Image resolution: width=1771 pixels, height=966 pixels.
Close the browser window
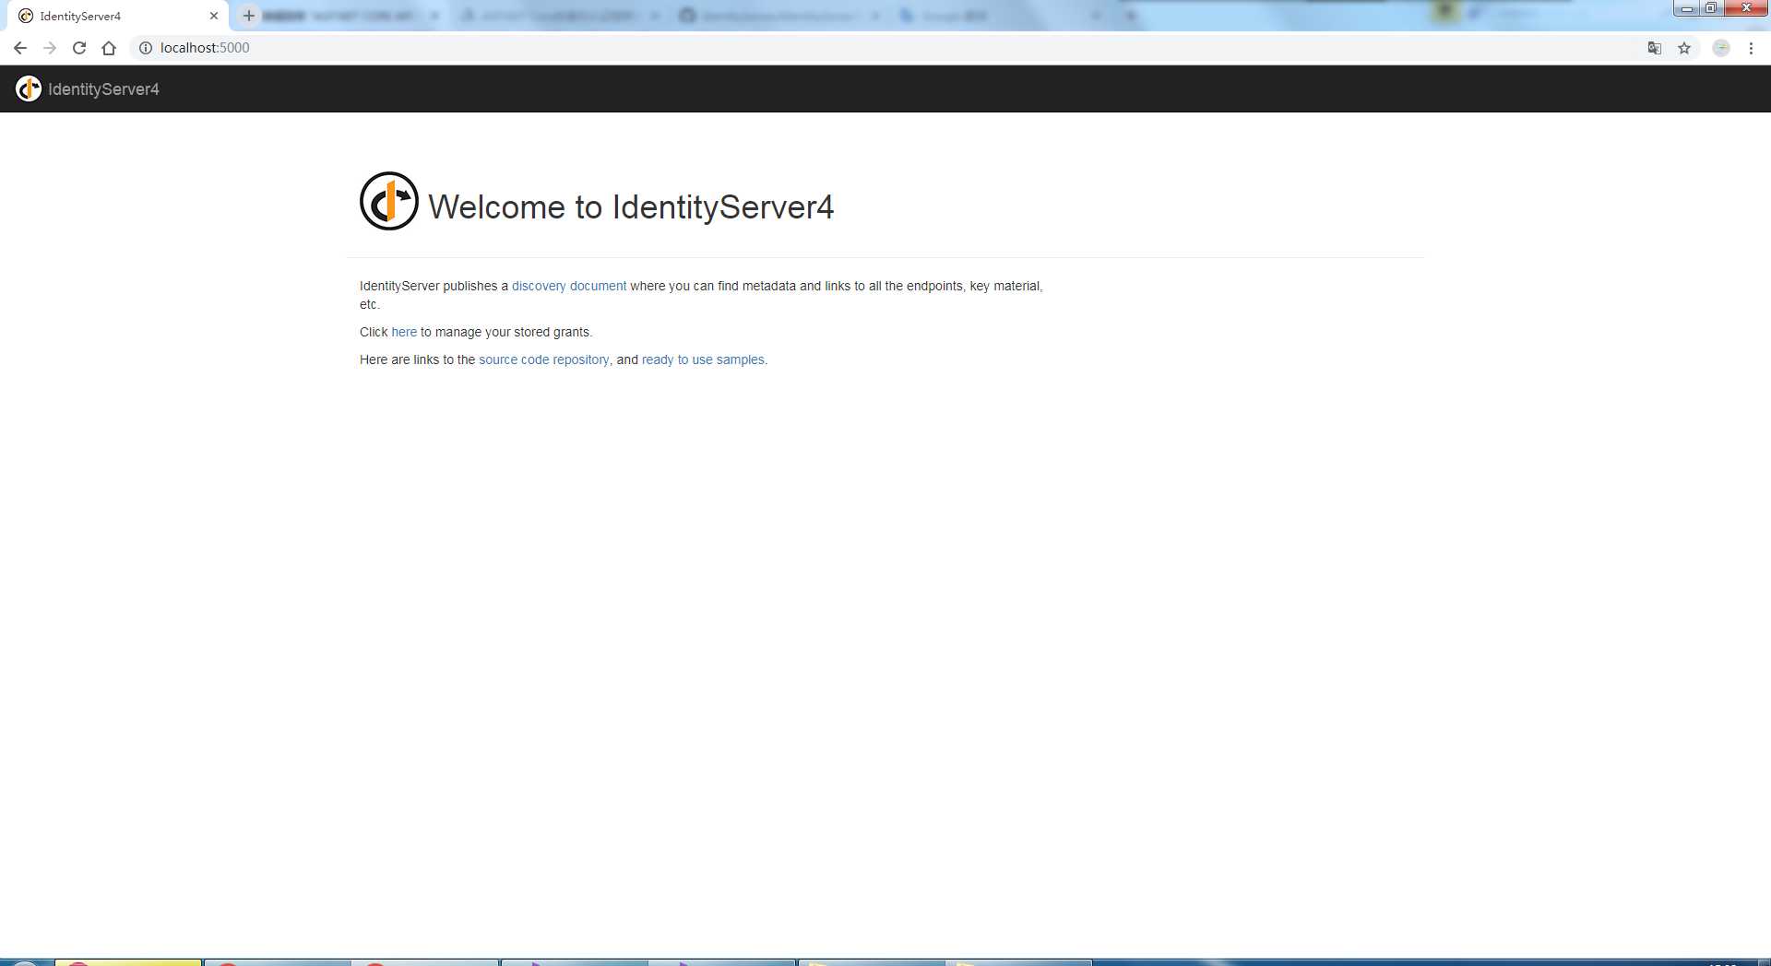tap(1745, 8)
